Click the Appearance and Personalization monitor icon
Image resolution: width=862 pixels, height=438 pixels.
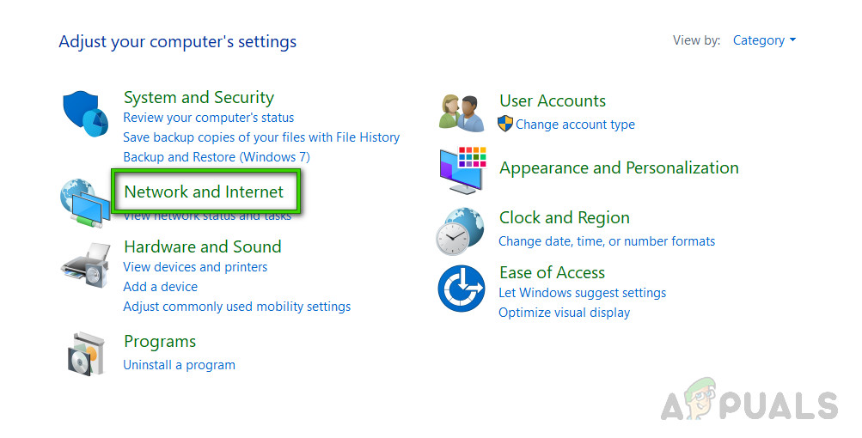pyautogui.click(x=462, y=169)
